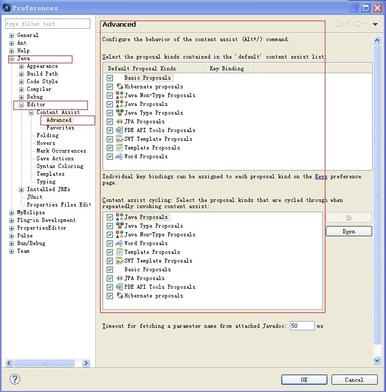Toggle Word Proposals default checkbox
The image size is (386, 392).
pos(110,157)
